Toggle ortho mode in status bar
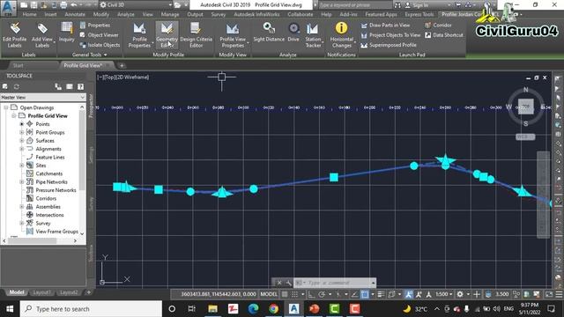This screenshot has height=317, width=564. point(311,294)
